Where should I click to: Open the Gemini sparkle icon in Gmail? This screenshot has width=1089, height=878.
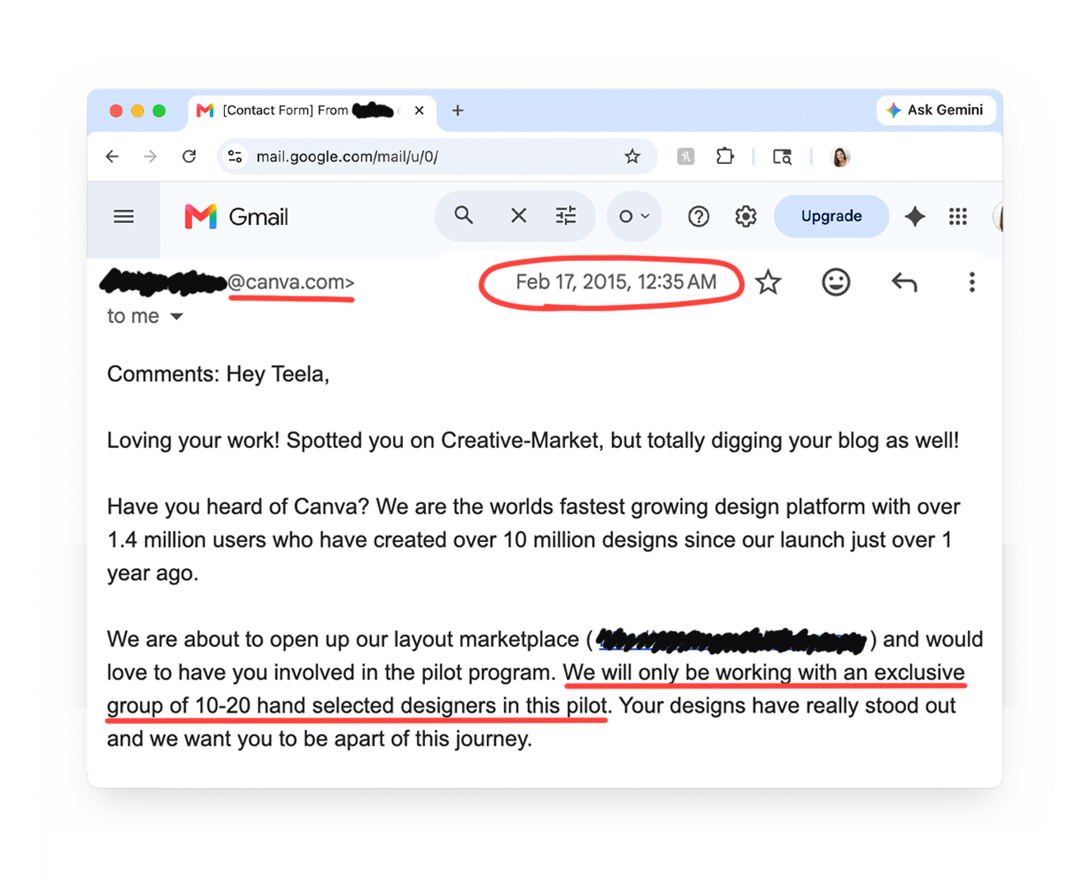pos(914,217)
